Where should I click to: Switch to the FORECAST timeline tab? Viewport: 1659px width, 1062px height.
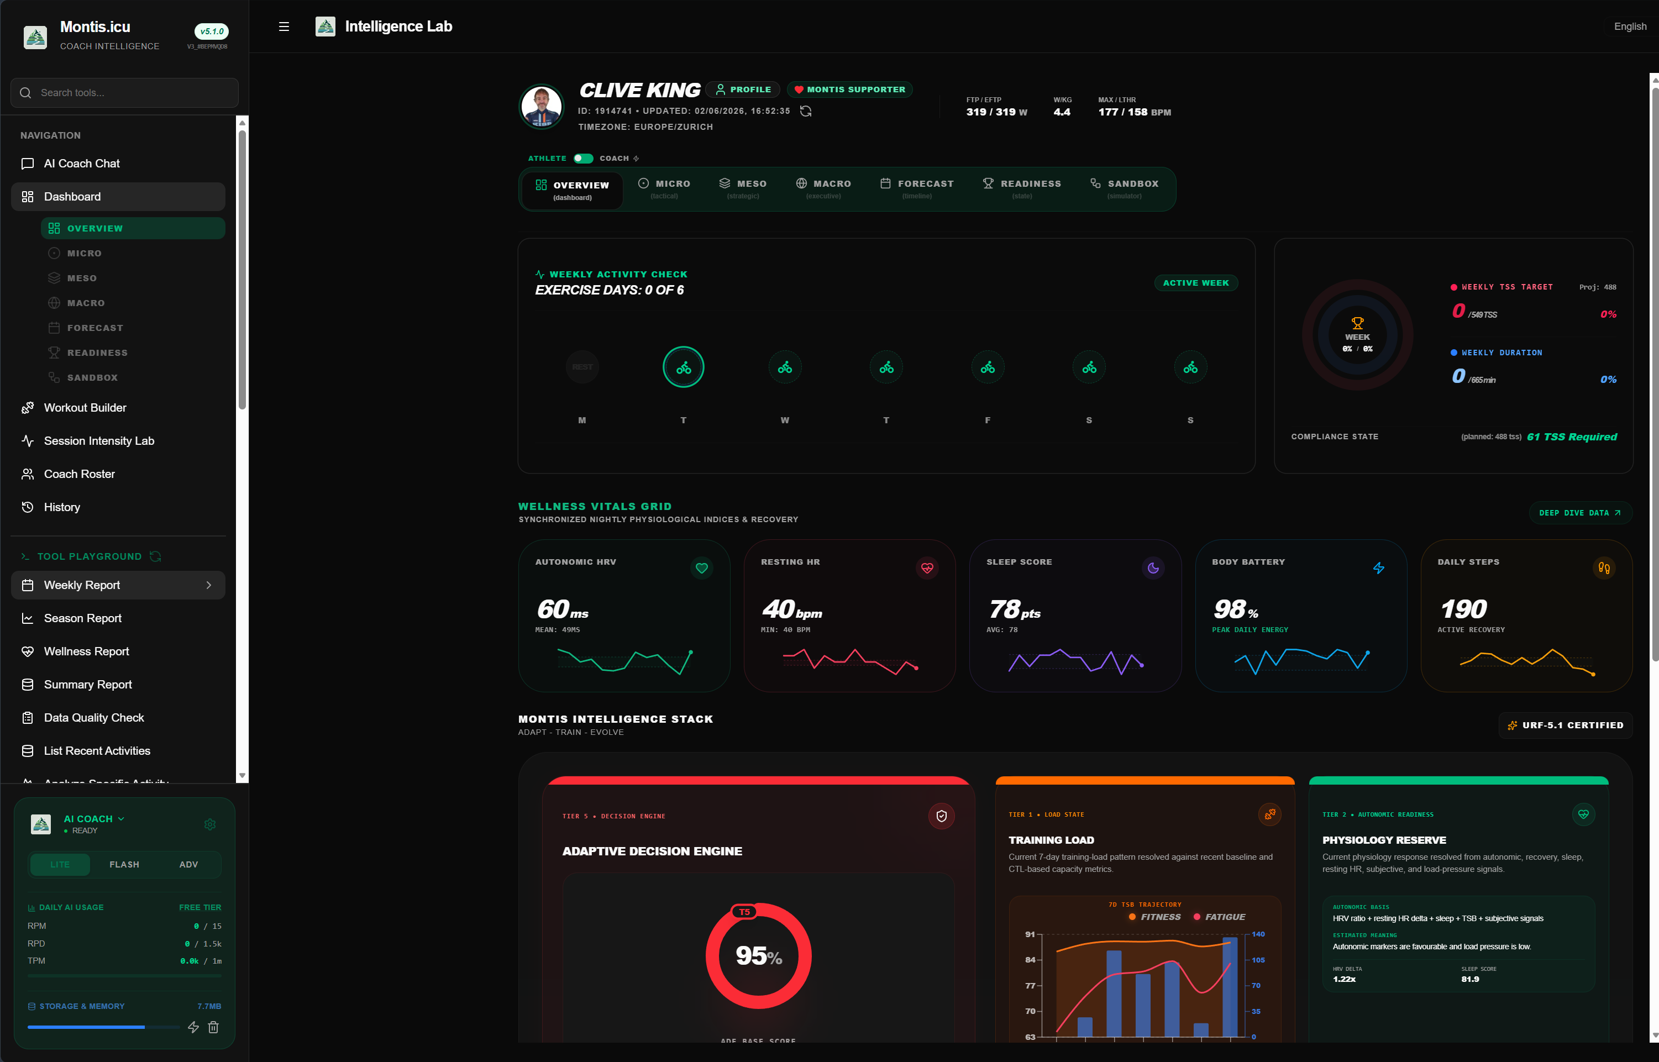point(916,189)
